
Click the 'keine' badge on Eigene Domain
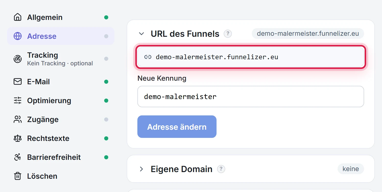coord(351,169)
